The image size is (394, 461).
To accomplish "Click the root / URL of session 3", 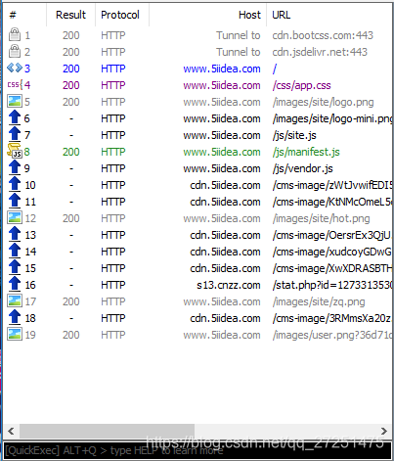I will pos(275,69).
